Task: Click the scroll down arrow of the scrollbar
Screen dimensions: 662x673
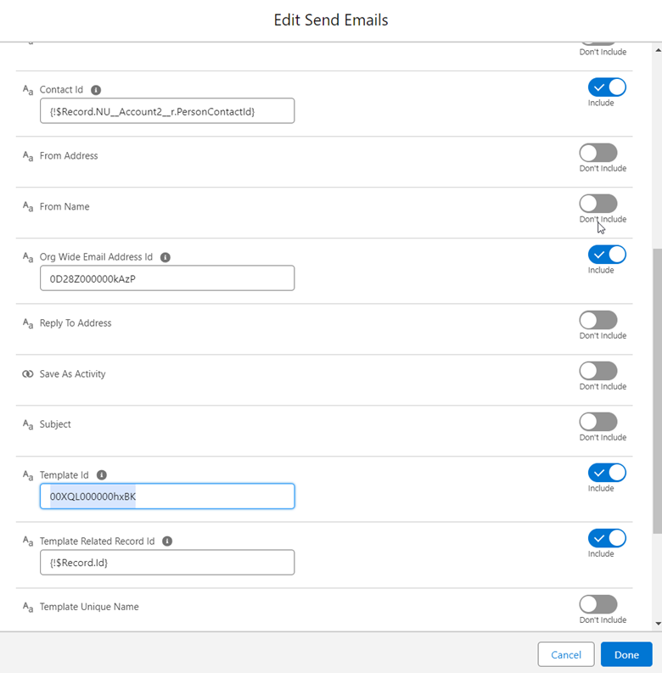Action: pyautogui.click(x=657, y=624)
